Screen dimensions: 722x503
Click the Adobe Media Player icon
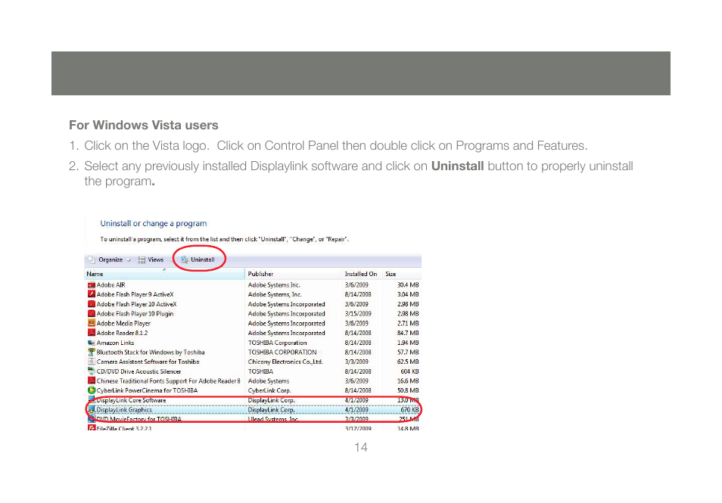pos(91,324)
